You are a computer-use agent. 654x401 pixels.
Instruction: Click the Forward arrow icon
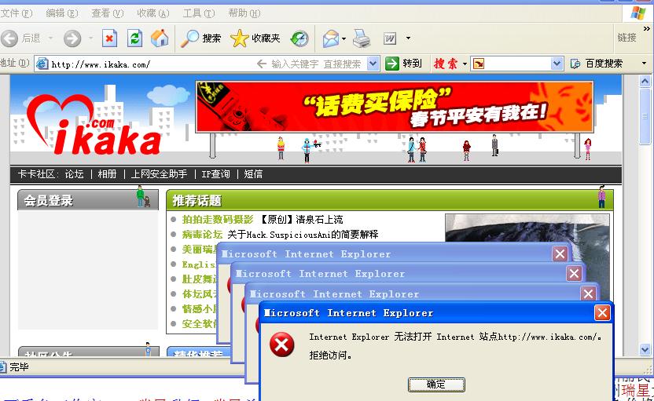[x=72, y=38]
